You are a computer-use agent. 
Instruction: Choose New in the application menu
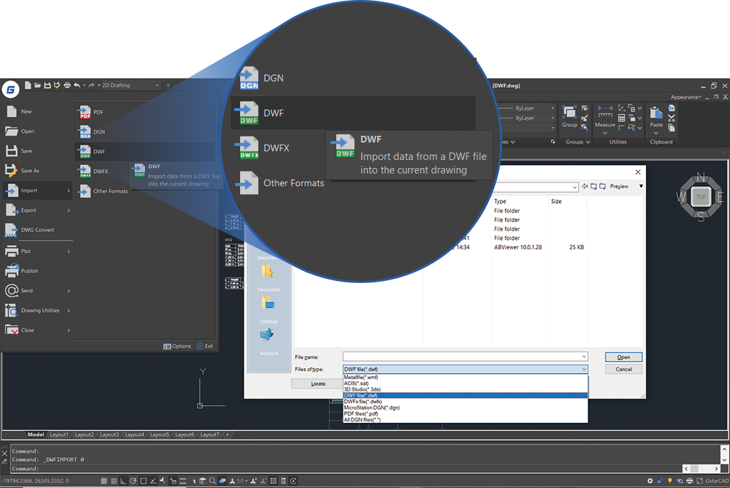click(37, 112)
